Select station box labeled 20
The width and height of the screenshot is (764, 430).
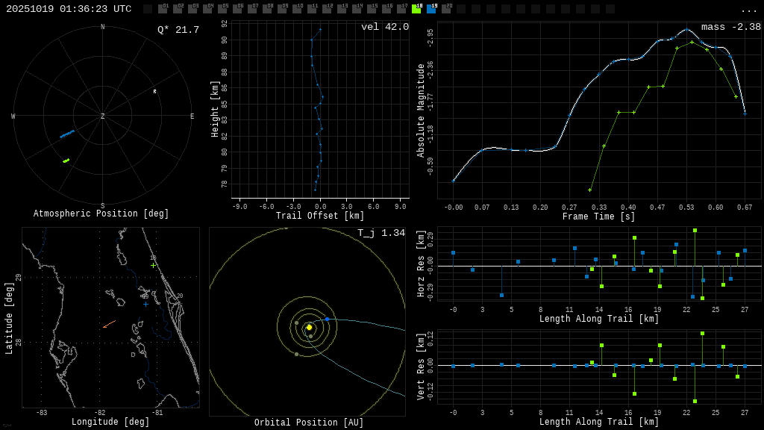click(446, 9)
